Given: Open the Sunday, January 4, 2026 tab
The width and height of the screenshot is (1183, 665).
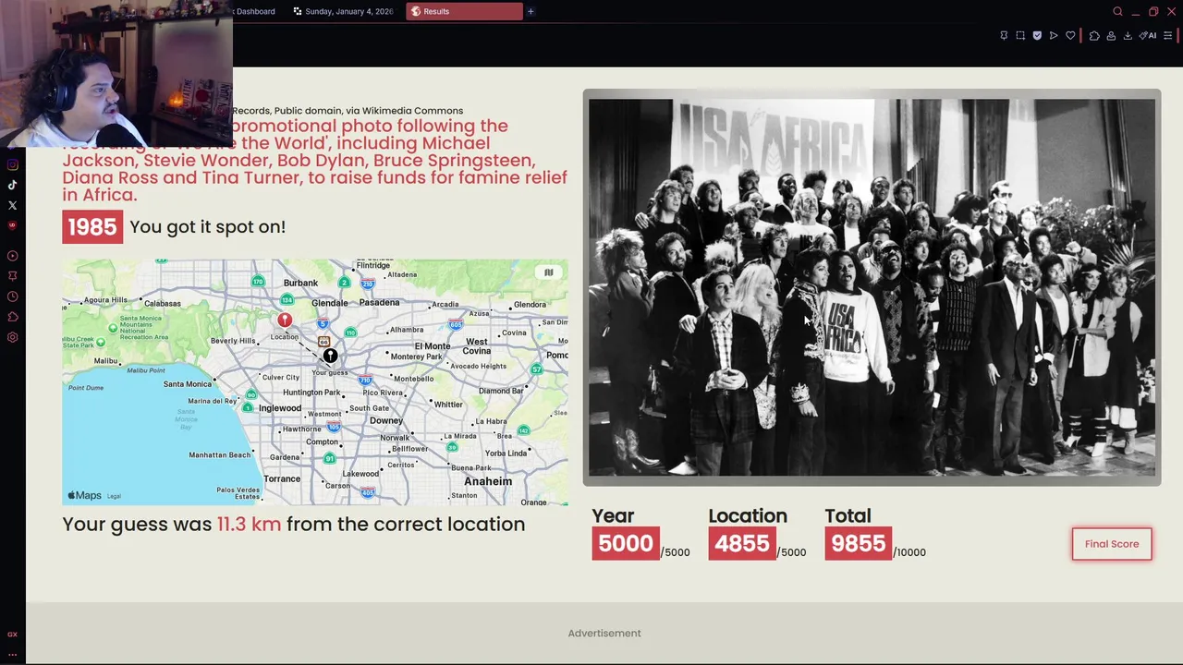Looking at the screenshot, I should 344,11.
